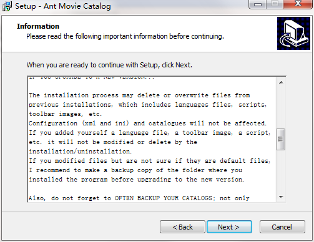314x242 pixels.
Task: Continue setup with the Next button
Action: pos(229,227)
